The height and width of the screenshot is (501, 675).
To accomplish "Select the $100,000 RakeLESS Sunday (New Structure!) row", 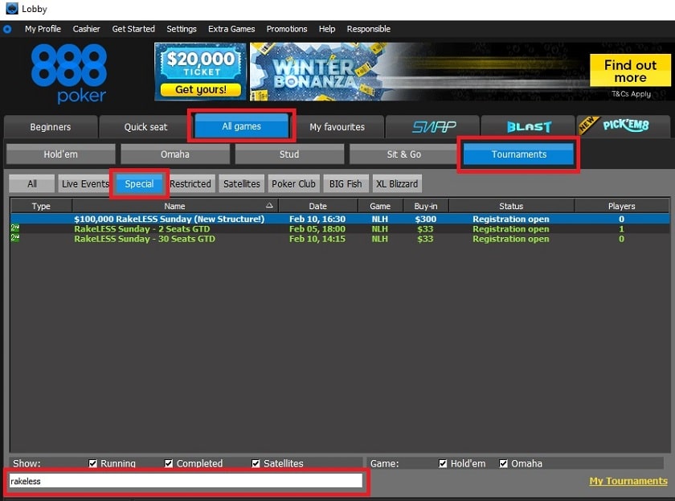I will 340,219.
